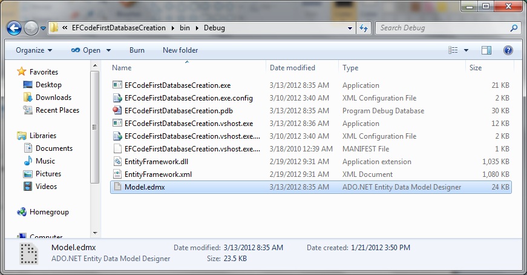Open recent pages dropdown beside Forward arrow
Screen dimensions: 527x275
(43, 28)
